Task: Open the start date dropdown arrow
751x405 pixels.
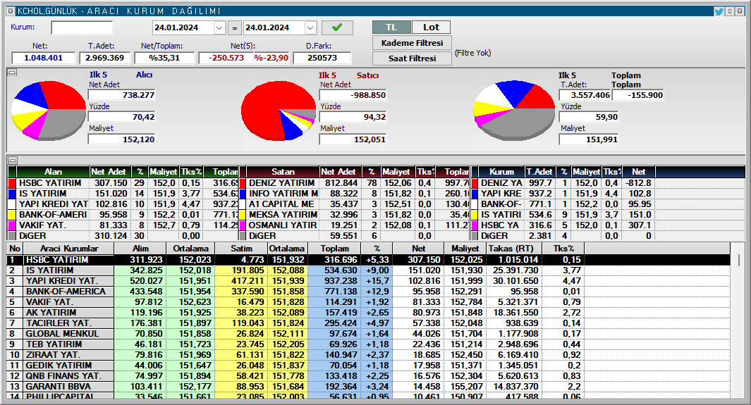Action: click(219, 27)
